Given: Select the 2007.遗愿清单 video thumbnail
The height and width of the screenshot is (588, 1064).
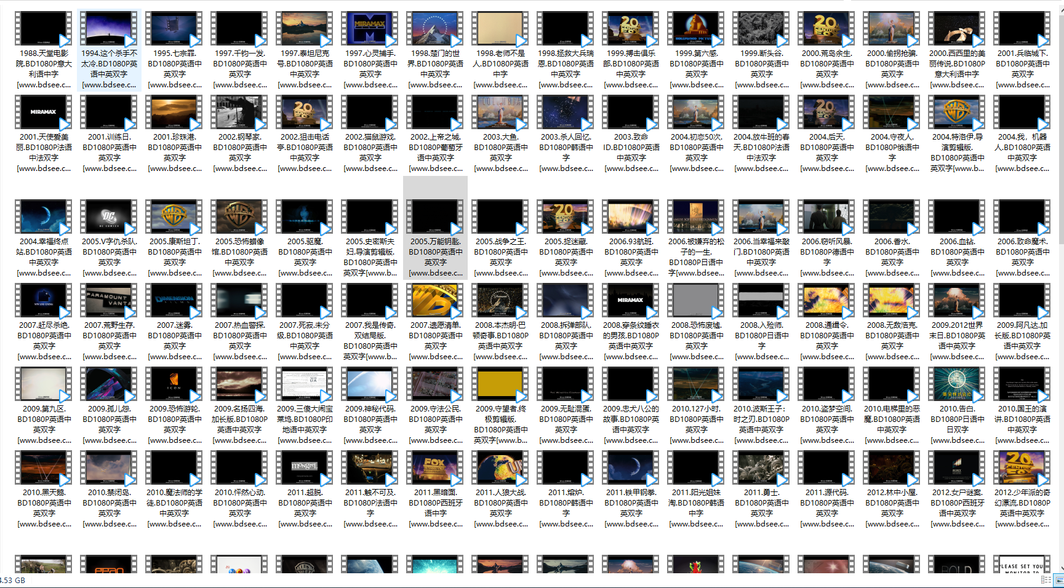Looking at the screenshot, I should pos(435,300).
